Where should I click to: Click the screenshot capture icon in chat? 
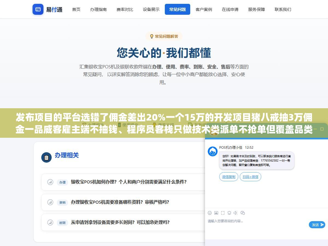point(223,213)
